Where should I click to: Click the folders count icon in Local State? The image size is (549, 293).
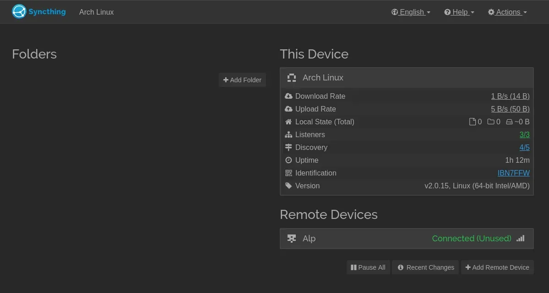click(491, 122)
